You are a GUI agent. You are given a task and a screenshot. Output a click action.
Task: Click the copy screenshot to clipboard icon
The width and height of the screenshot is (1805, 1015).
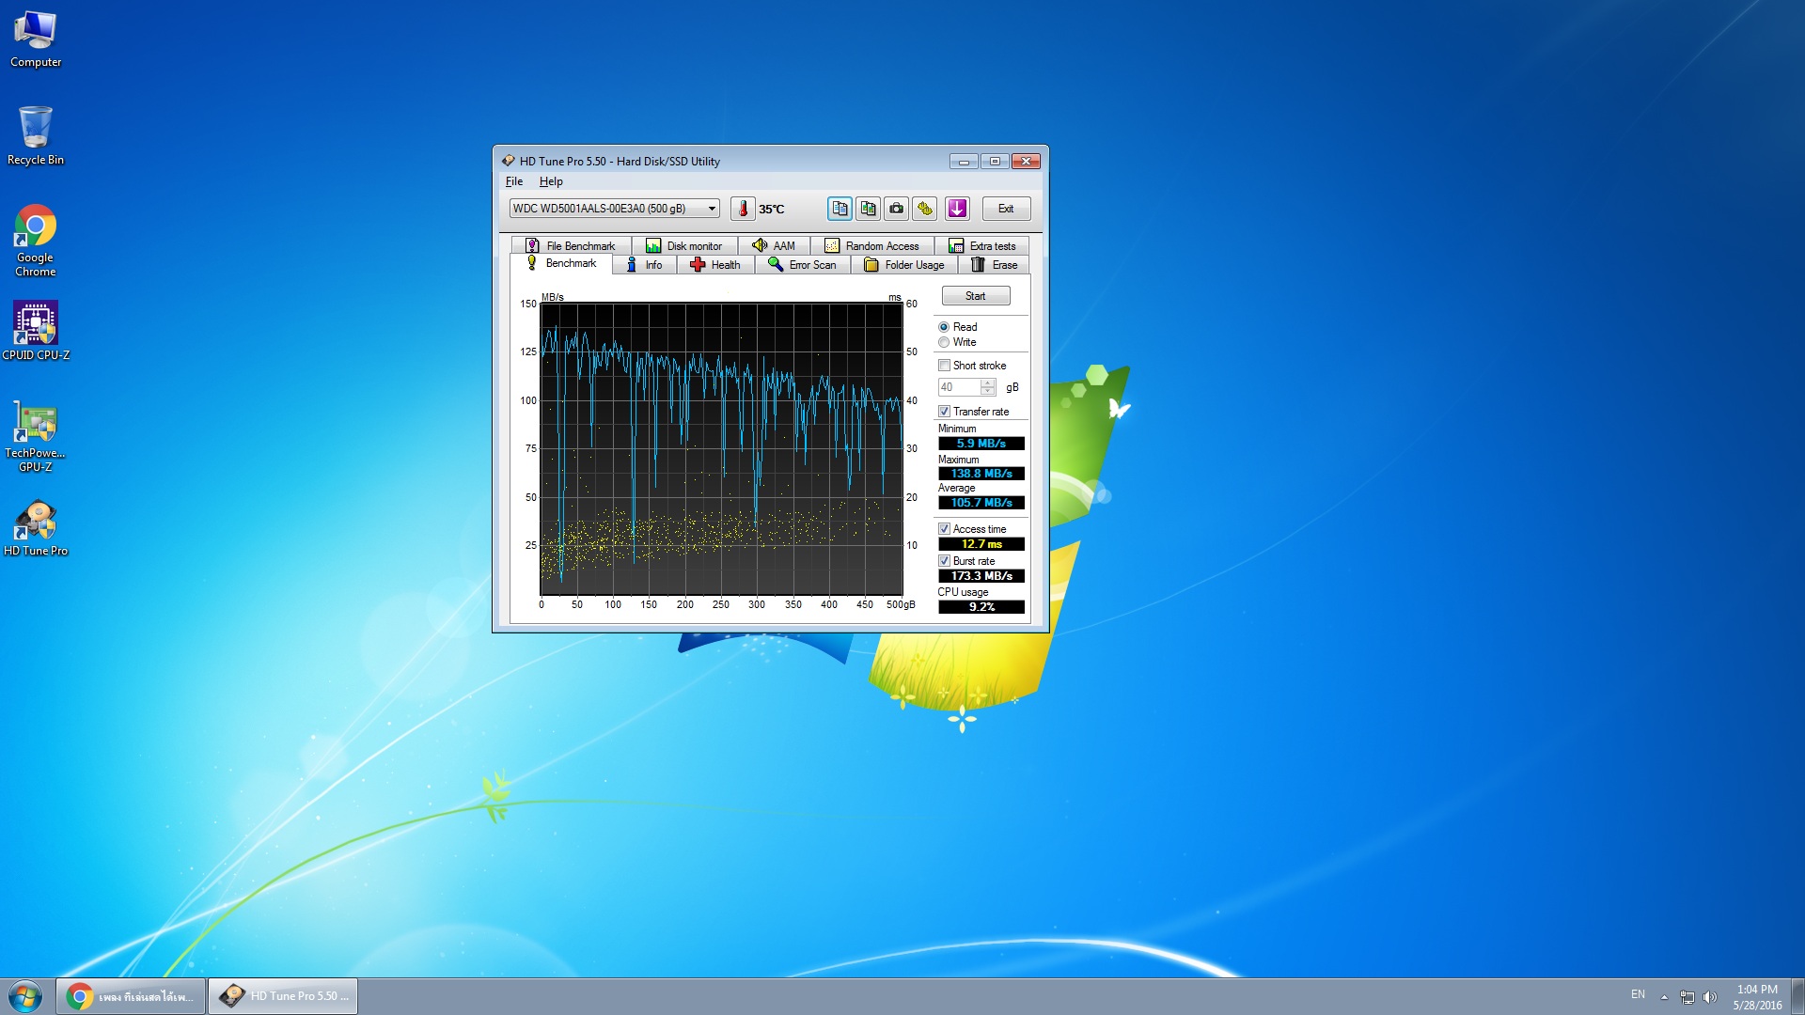[x=868, y=209]
